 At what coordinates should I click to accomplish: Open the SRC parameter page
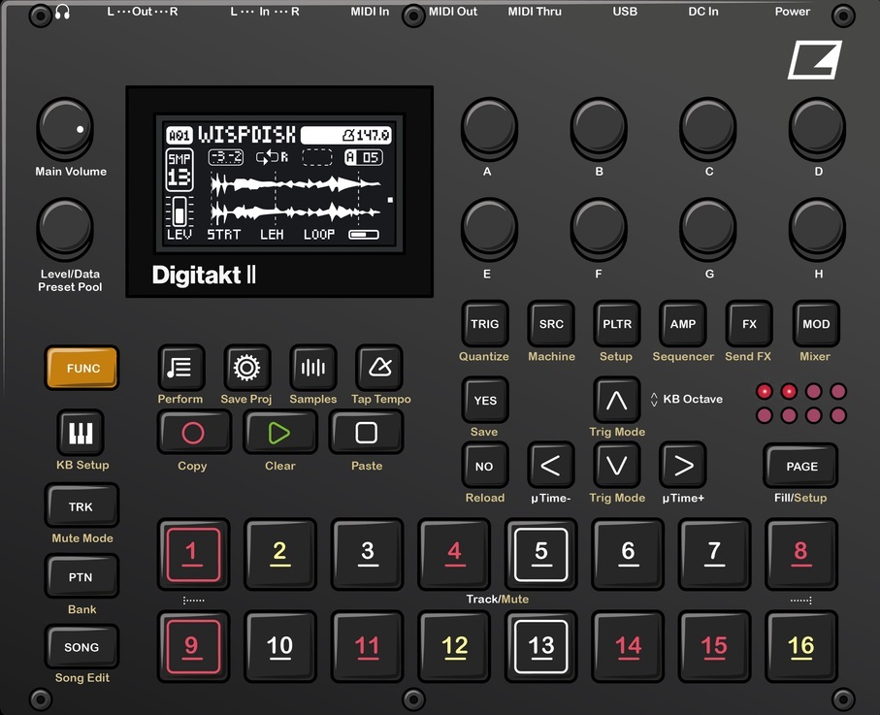(x=550, y=324)
